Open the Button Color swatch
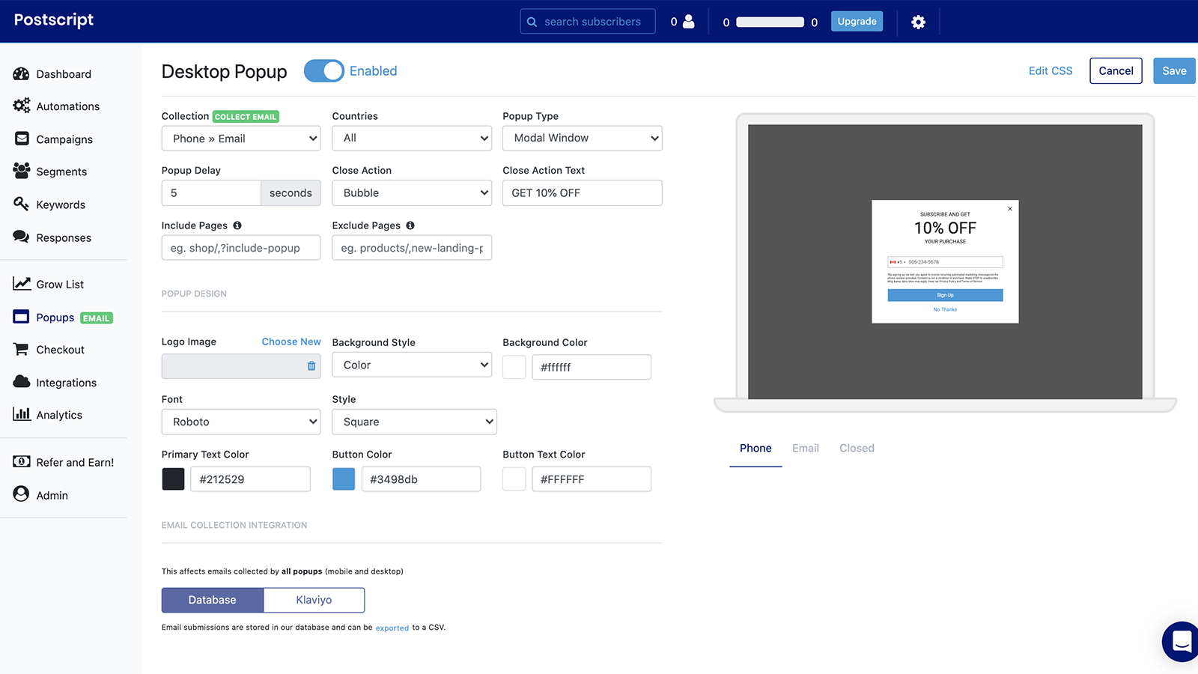Viewport: 1198px width, 674px height. [x=343, y=479]
